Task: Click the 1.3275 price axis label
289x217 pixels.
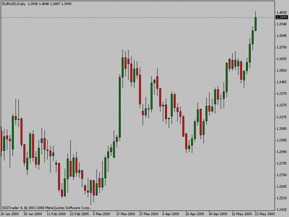Action: (282, 105)
